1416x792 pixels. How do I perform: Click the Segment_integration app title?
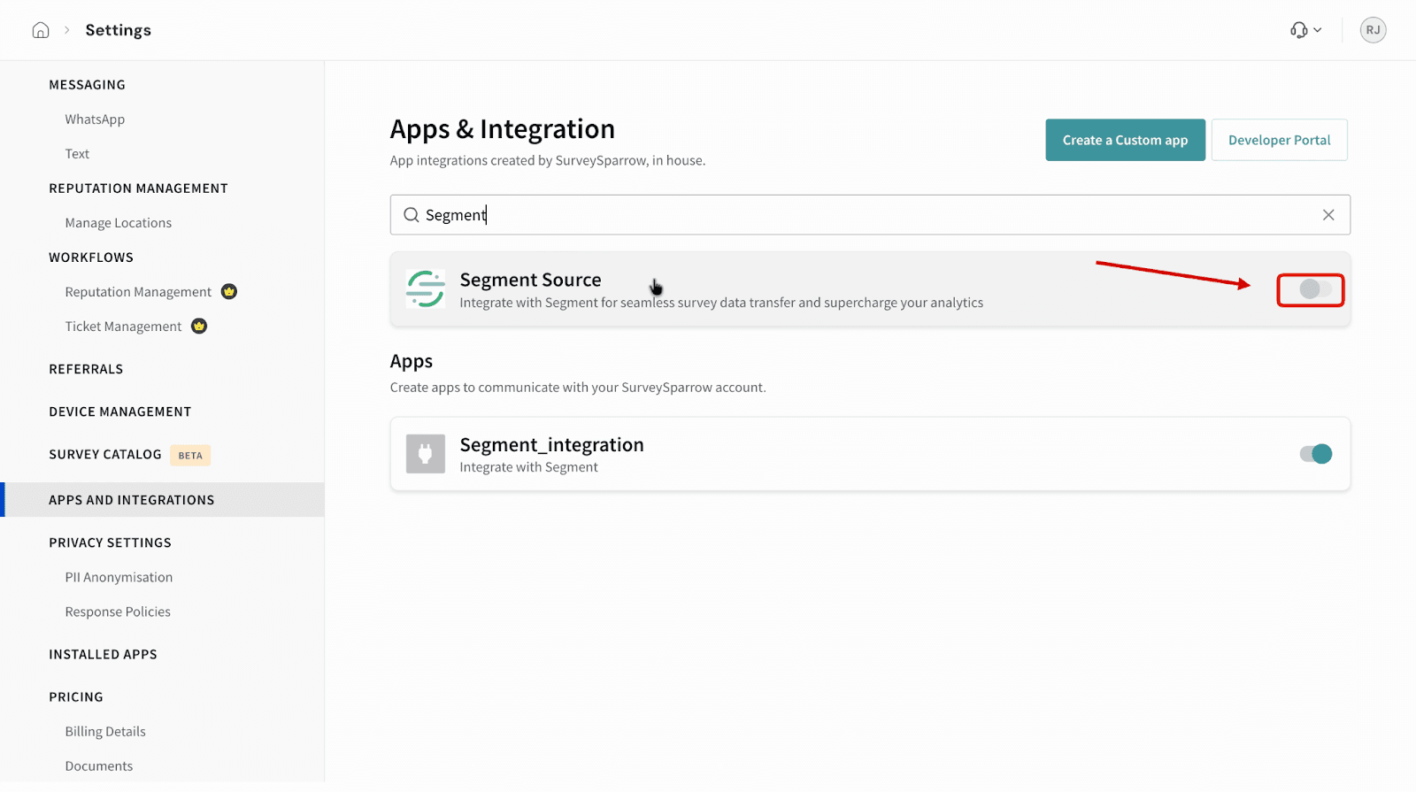click(x=551, y=444)
